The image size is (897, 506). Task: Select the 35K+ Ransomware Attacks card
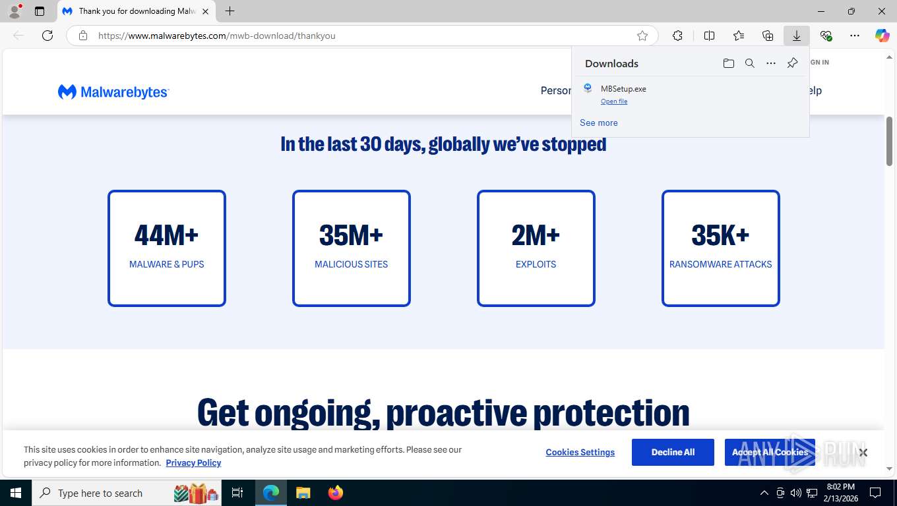click(721, 248)
